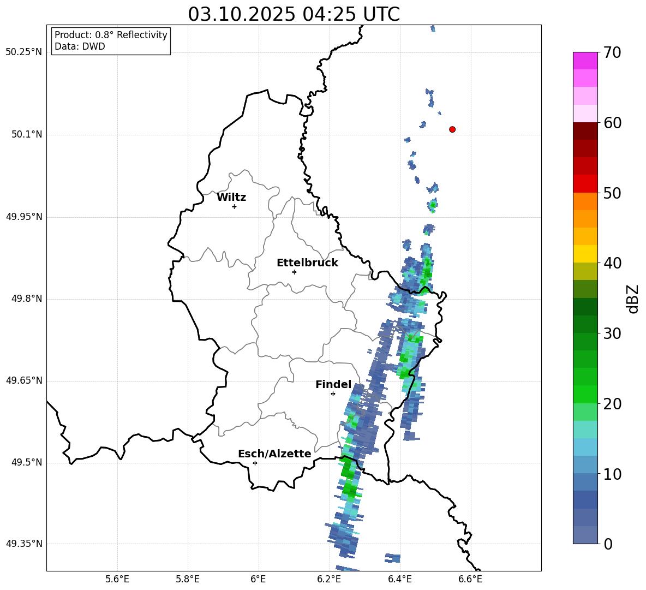Click the 5.8°E longitude label
Screen dimensions: 646x590
tap(188, 579)
